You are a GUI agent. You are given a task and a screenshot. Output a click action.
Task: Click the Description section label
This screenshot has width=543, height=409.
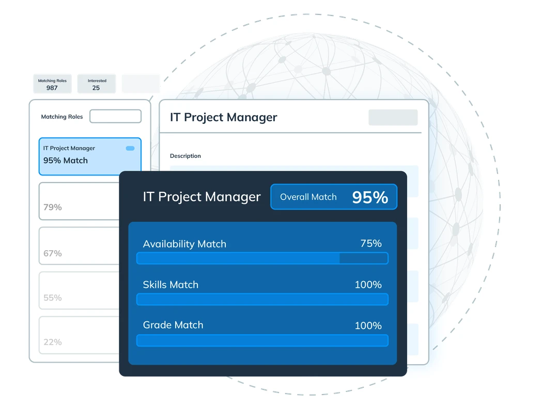tap(185, 156)
